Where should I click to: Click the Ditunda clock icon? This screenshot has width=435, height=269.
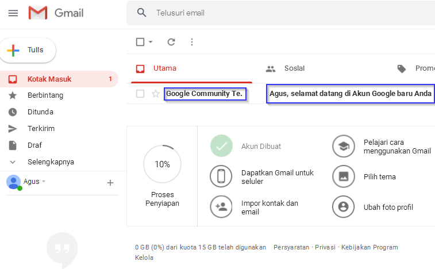point(13,112)
